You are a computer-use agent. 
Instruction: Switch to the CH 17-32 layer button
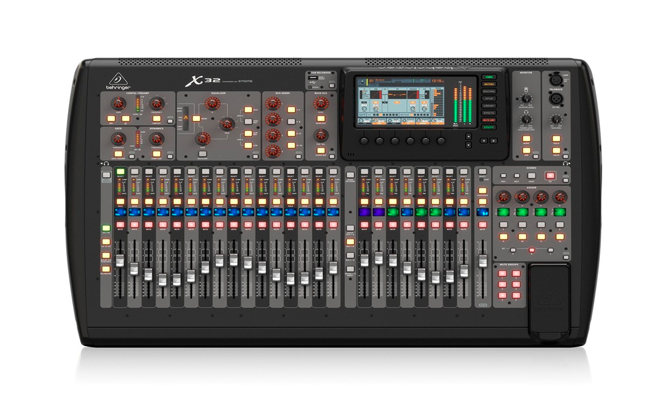tap(105, 242)
